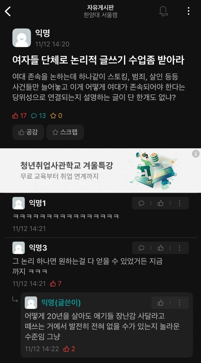Toggle the post notification bell icon
Image resolution: width=201 pixels, height=363 pixels.
pyautogui.click(x=163, y=11)
